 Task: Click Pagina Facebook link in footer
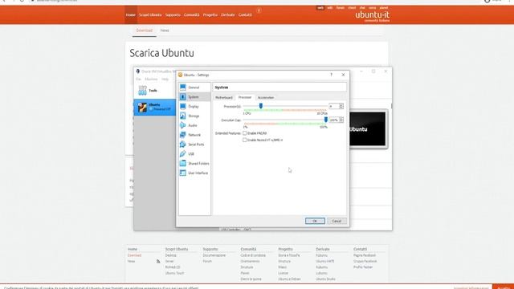tap(365, 255)
